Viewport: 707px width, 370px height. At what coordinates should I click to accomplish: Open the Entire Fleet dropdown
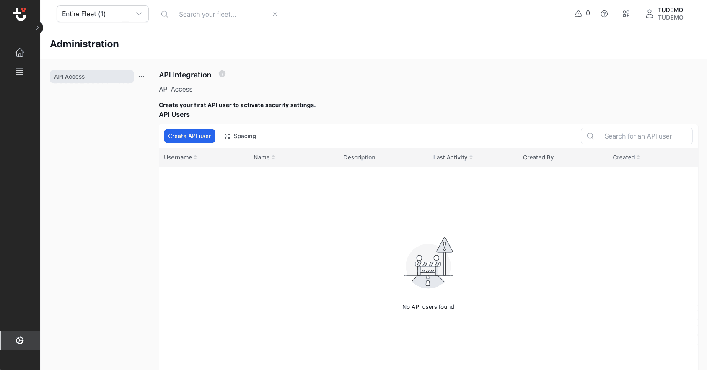(103, 14)
